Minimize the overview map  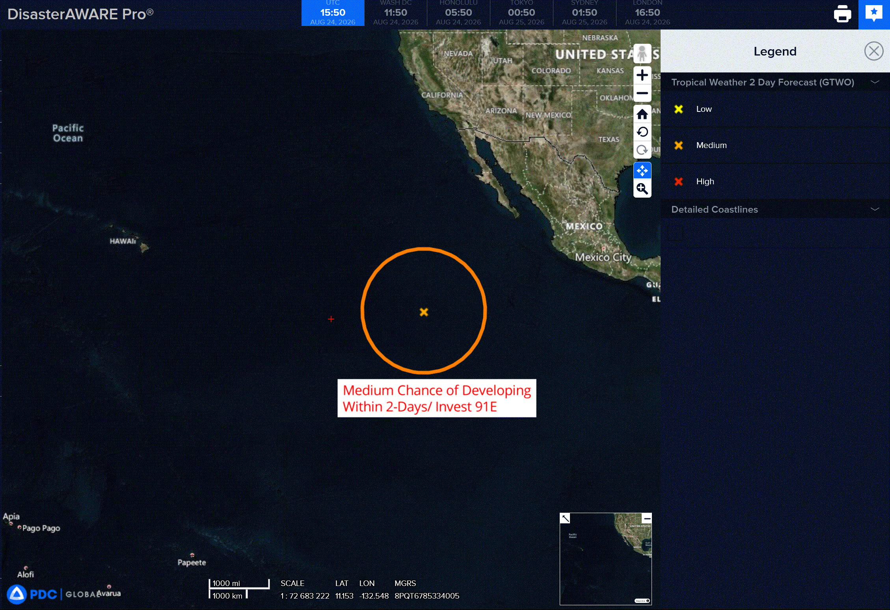[647, 518]
